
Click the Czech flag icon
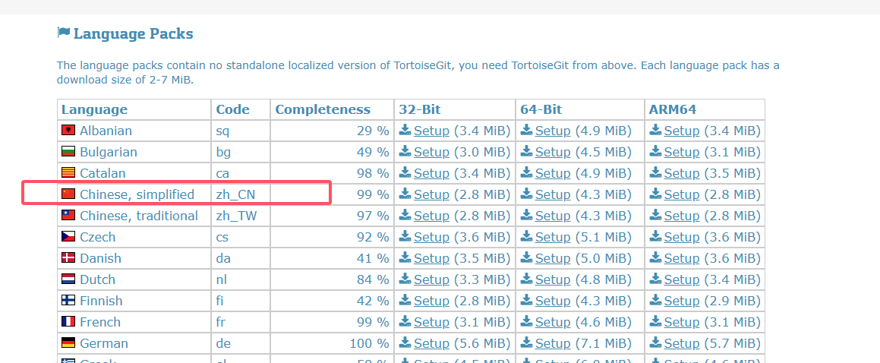[68, 237]
